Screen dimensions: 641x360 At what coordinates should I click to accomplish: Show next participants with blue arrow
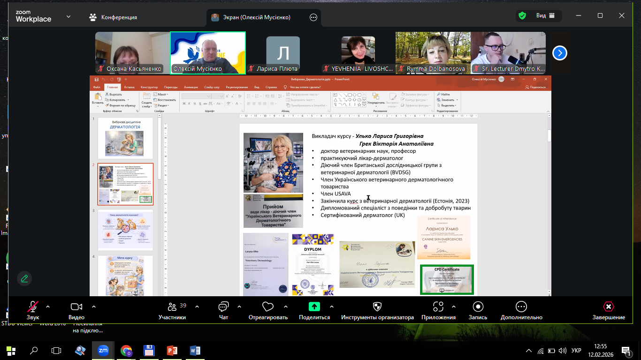[x=559, y=53]
